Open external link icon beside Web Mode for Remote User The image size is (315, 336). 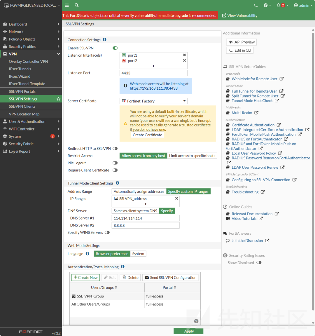(x=281, y=79)
